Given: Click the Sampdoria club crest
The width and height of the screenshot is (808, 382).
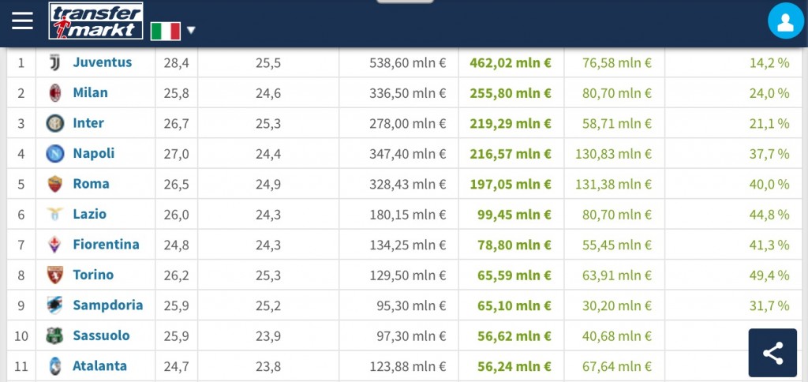Looking at the screenshot, I should 55,305.
